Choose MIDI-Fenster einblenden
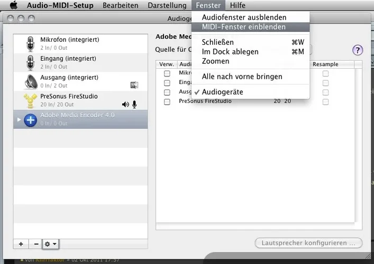Screen dimensions: 374x264 (250, 27)
